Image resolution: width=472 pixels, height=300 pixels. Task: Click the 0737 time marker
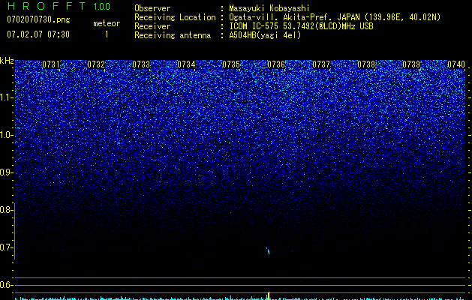(x=321, y=64)
